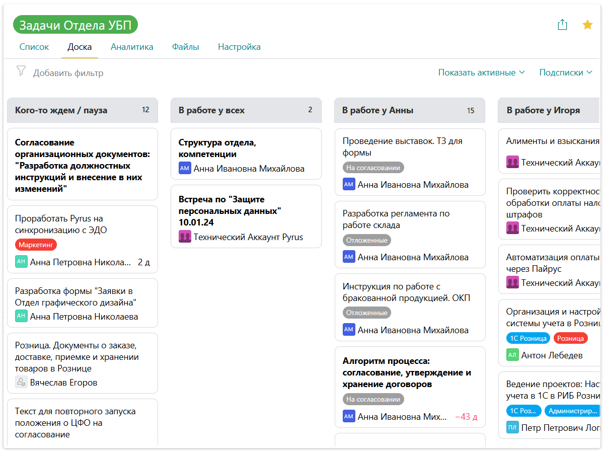Screen dimensions: 604x453
Task: Select the blue 1С Розница tag
Action: point(527,338)
